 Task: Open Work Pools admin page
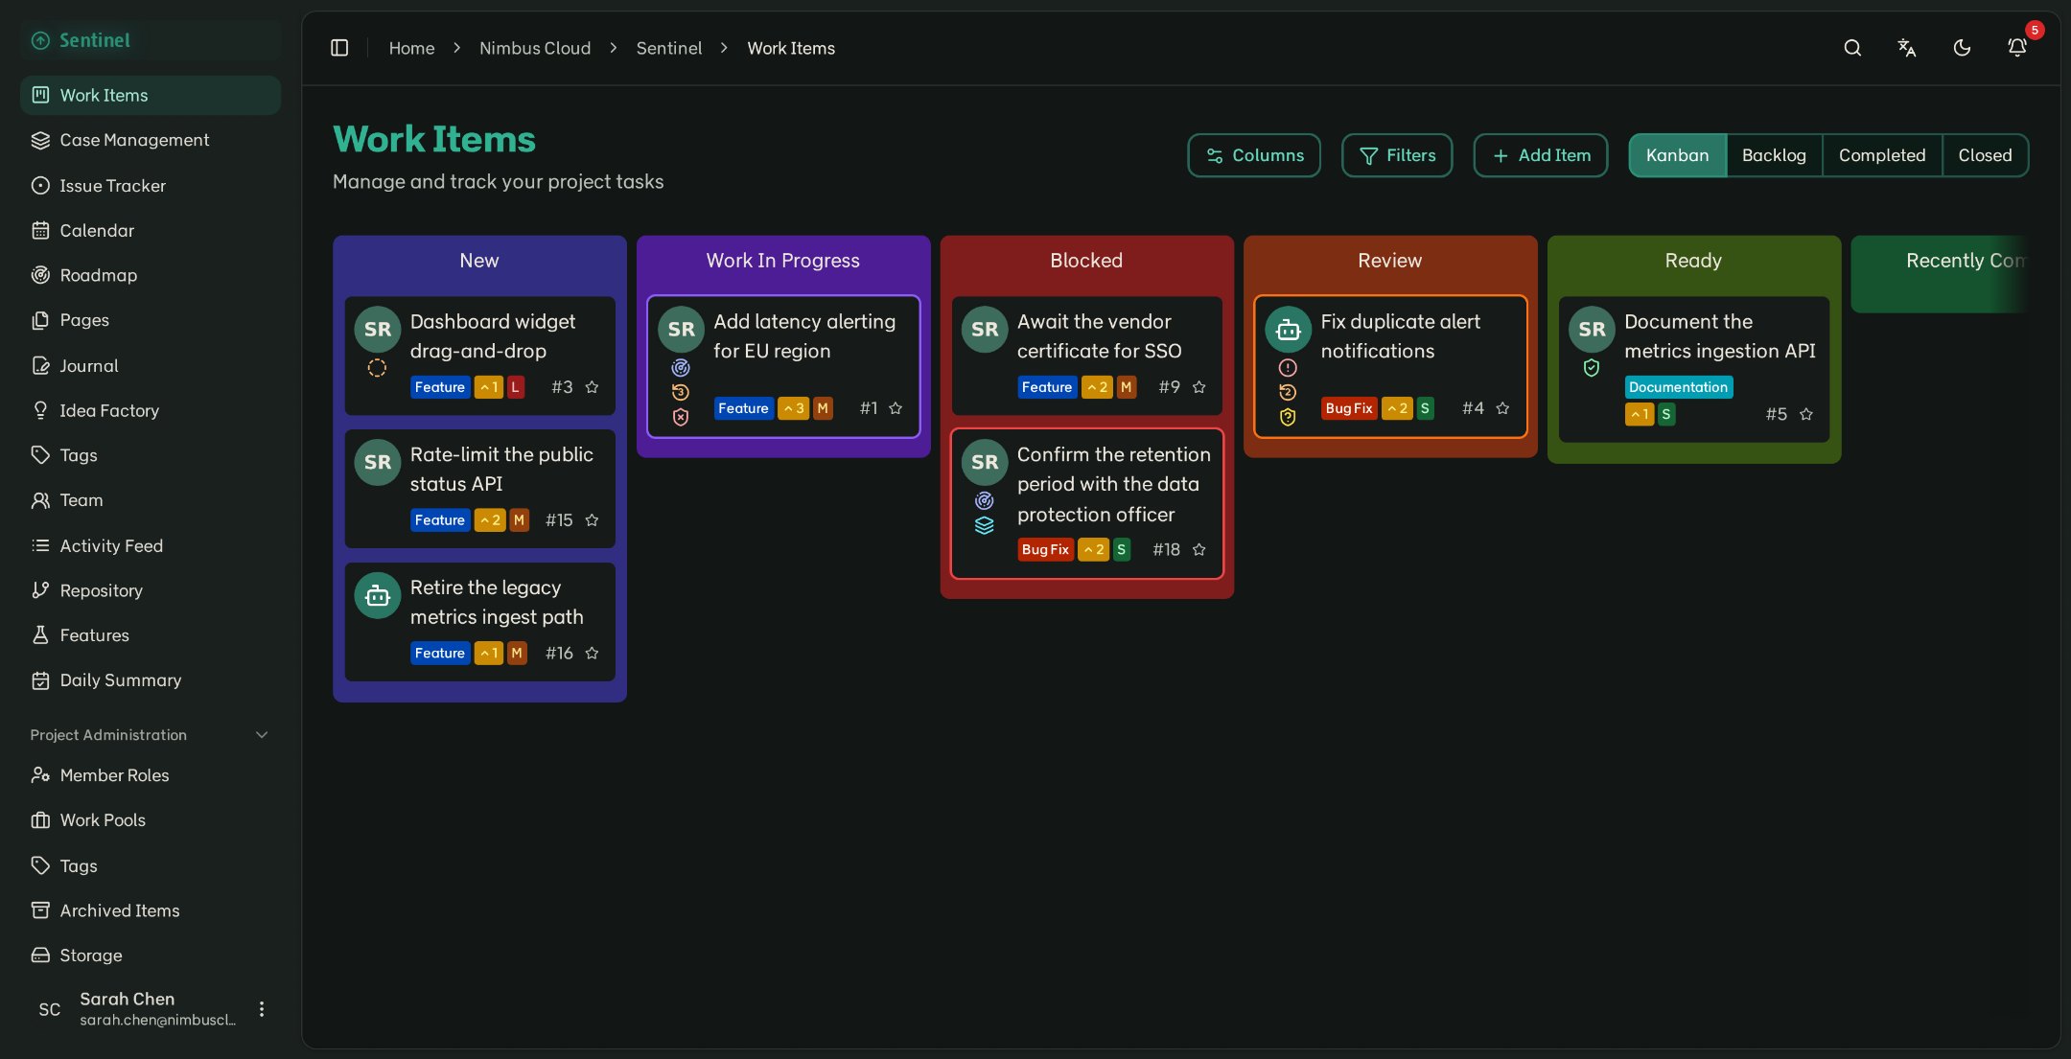(x=151, y=820)
